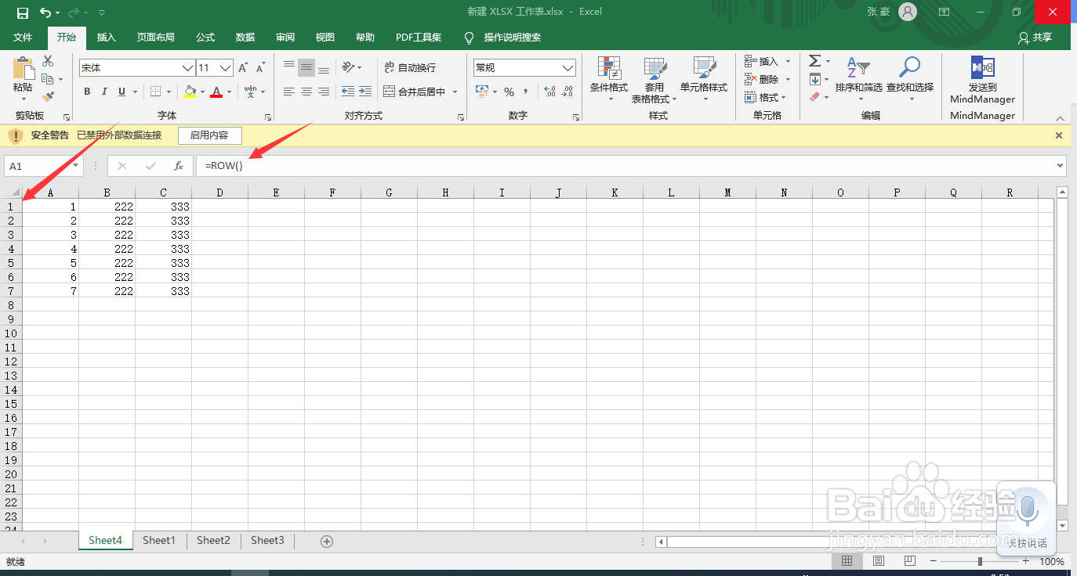
Task: Save the workbook with the floppy icon
Action: pos(23,13)
